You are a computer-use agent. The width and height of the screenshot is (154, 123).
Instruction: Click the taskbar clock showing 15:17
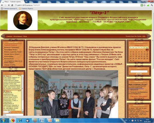point(147,120)
